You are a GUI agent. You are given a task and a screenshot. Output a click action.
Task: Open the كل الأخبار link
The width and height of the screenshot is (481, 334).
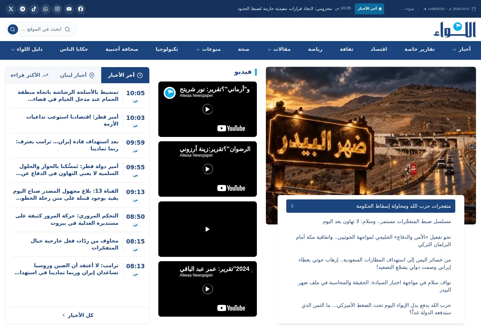[78, 315]
